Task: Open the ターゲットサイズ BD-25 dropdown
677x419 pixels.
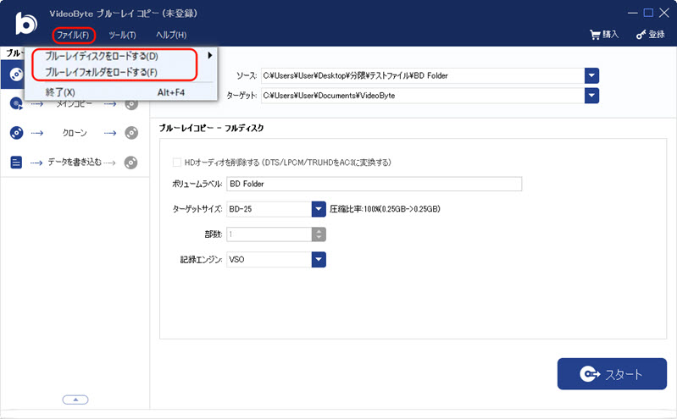Action: click(x=319, y=209)
